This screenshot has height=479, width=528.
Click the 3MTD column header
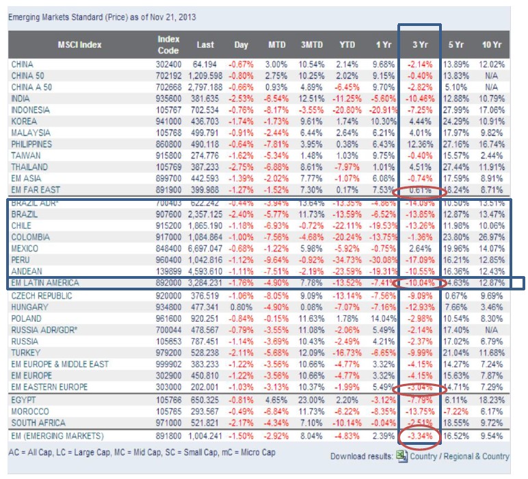(x=312, y=44)
